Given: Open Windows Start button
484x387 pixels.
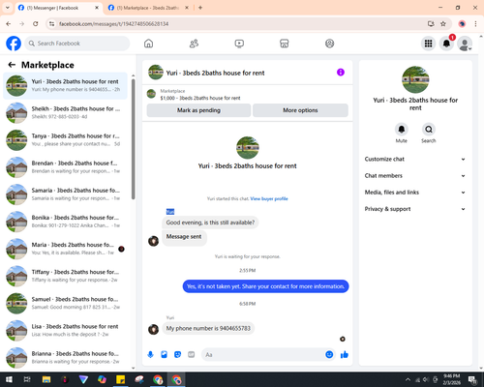Looking at the screenshot, I should pos(9,379).
